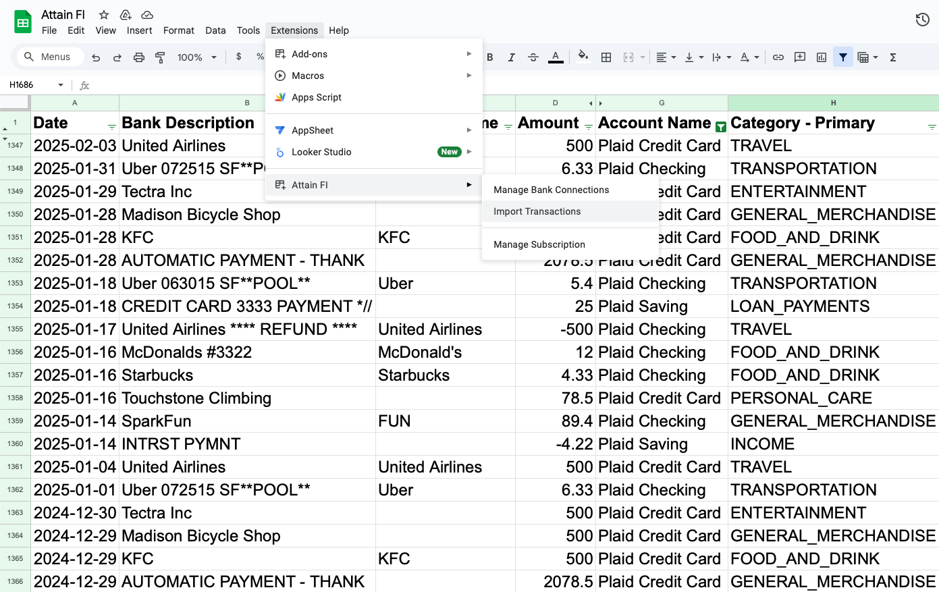939x592 pixels.
Task: Open version history via the clock icon
Action: pos(922,20)
